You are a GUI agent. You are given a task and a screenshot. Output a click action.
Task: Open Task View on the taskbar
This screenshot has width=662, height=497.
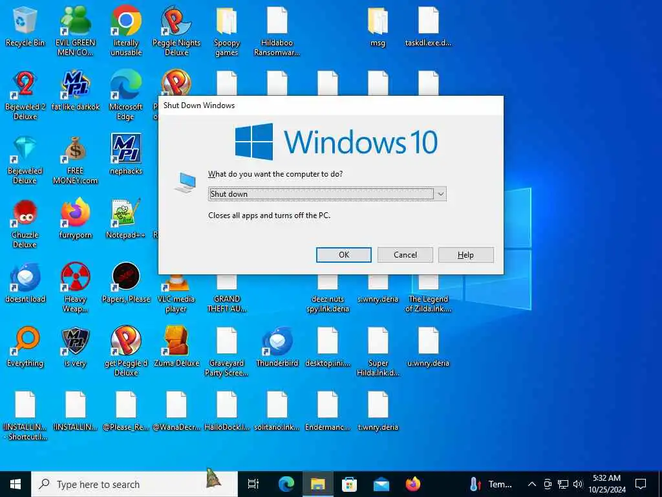pos(253,484)
